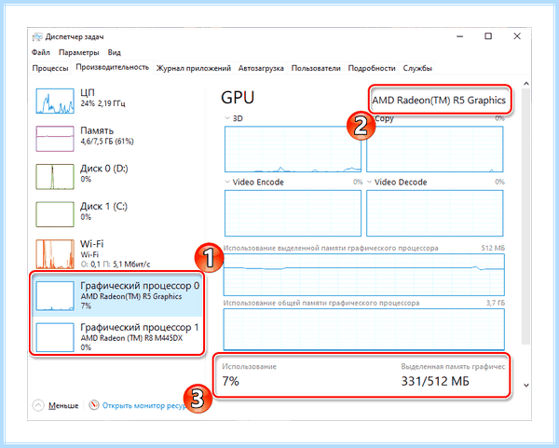Click the Использование label
Screen dimensions: 559x448
coord(249,366)
